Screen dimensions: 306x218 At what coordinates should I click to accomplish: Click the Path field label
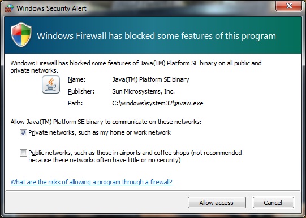click(x=75, y=103)
